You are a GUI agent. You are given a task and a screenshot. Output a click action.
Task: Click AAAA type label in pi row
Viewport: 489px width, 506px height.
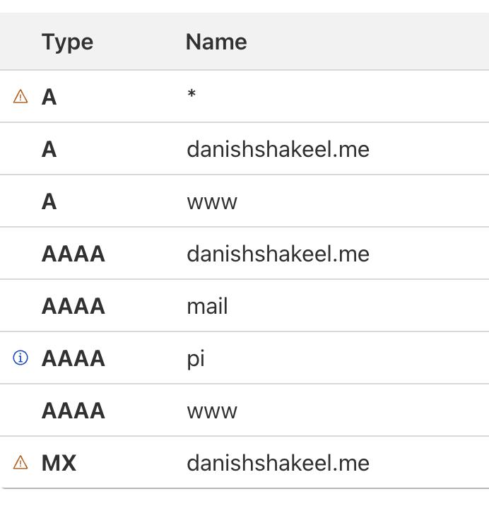click(73, 358)
